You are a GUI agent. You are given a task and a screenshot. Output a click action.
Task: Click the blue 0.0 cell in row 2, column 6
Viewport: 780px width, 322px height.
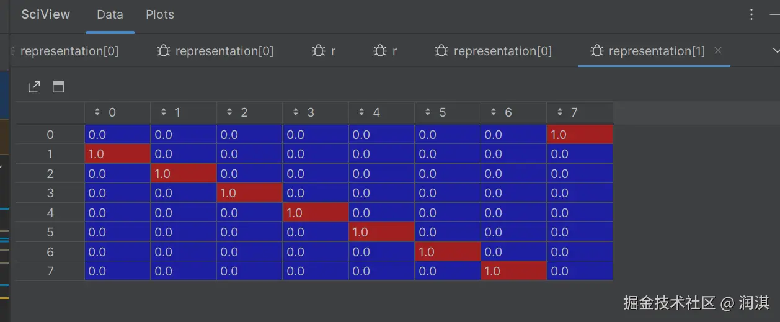(x=513, y=174)
